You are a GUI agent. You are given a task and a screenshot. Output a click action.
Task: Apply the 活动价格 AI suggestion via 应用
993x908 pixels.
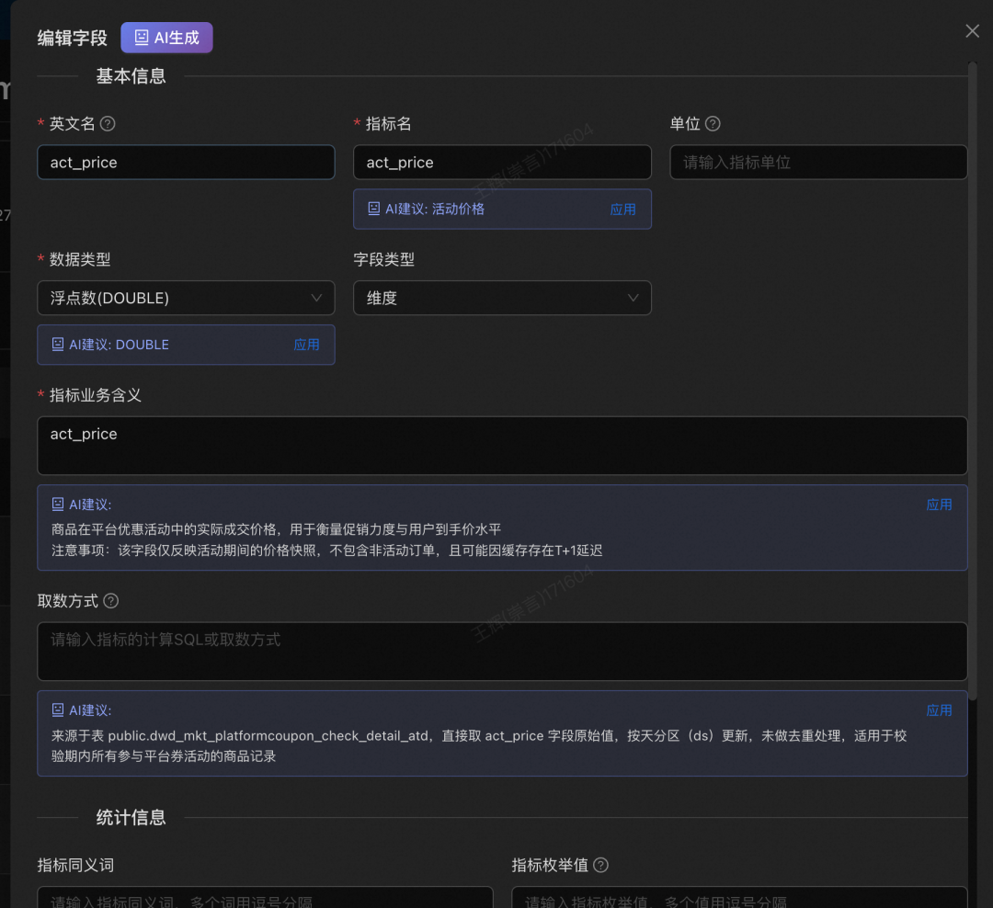623,209
